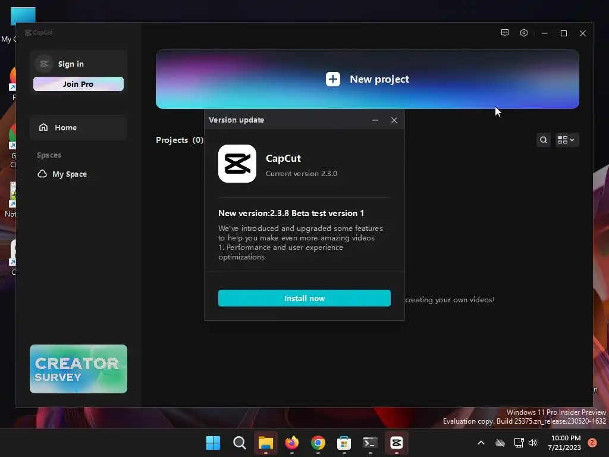The image size is (609, 457).
Task: Click the CapCut taskbar icon
Action: click(397, 443)
